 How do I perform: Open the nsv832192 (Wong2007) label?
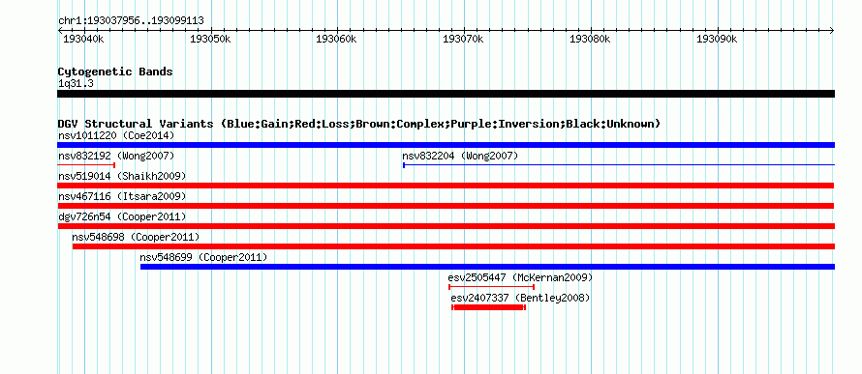[x=116, y=156]
